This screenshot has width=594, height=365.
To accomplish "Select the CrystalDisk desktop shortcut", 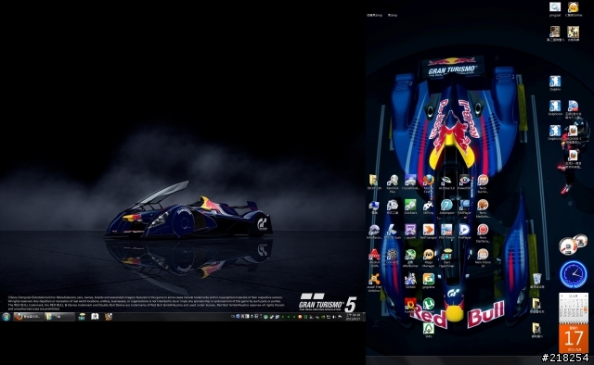I will (410, 181).
